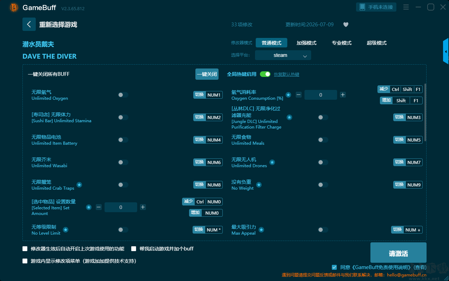Image resolution: width=449 pixels, height=281 pixels.
Task: Toggle No Weight switch
Action: 323,185
